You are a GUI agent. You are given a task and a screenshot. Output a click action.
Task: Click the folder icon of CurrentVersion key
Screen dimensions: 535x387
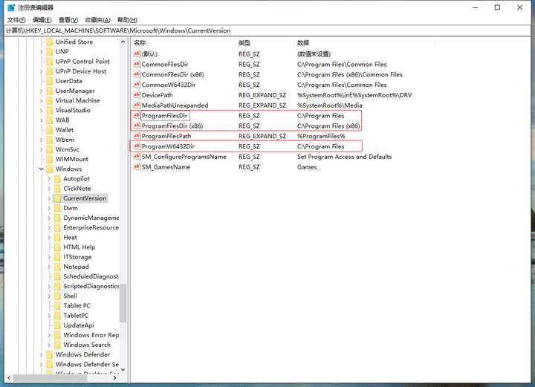point(57,198)
